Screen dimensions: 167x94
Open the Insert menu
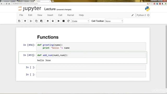(50, 15)
